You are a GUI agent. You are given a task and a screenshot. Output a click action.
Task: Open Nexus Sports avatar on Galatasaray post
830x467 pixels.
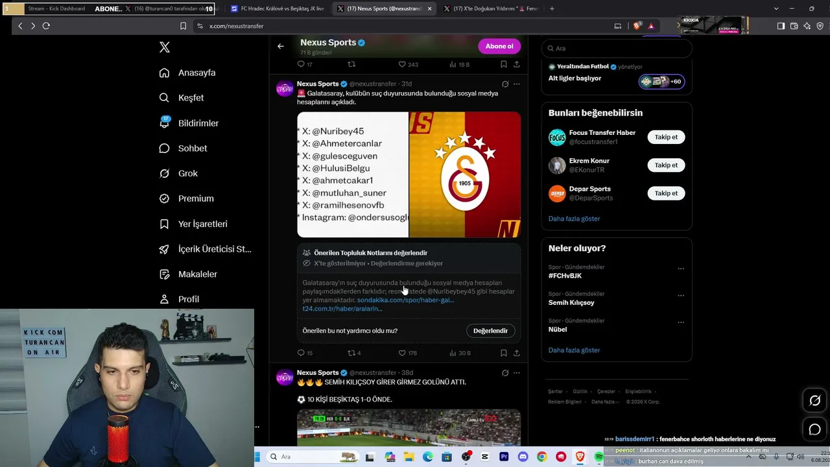point(284,89)
